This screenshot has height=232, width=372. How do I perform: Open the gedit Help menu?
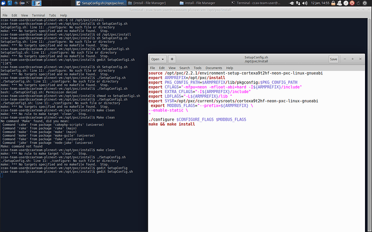pos(230,68)
